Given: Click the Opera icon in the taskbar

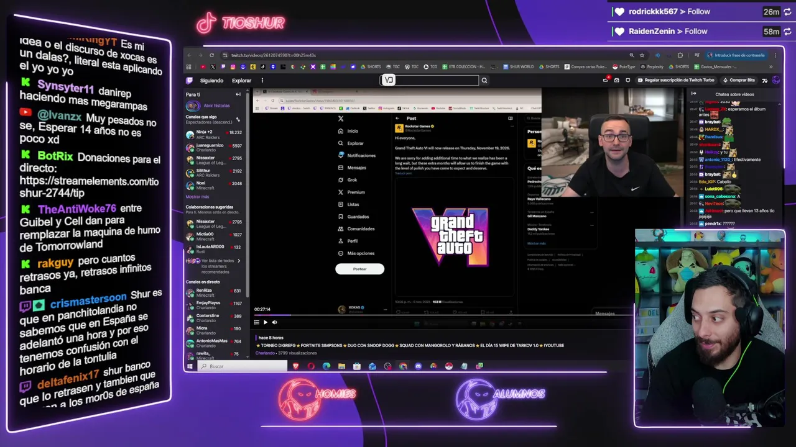Looking at the screenshot, I should pos(311,366).
